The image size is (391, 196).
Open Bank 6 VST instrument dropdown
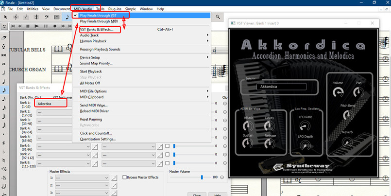[64, 146]
